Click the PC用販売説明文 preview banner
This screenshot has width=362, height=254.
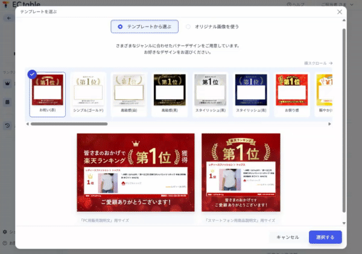[x=136, y=173]
